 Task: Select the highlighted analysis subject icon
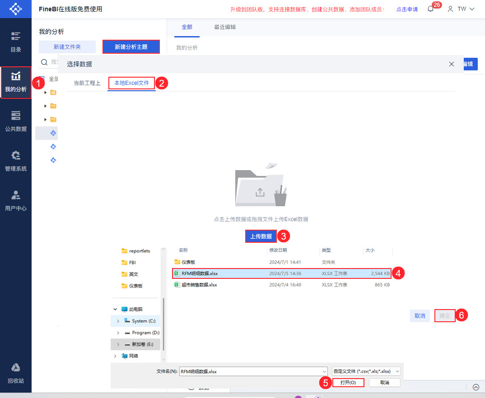click(53, 133)
